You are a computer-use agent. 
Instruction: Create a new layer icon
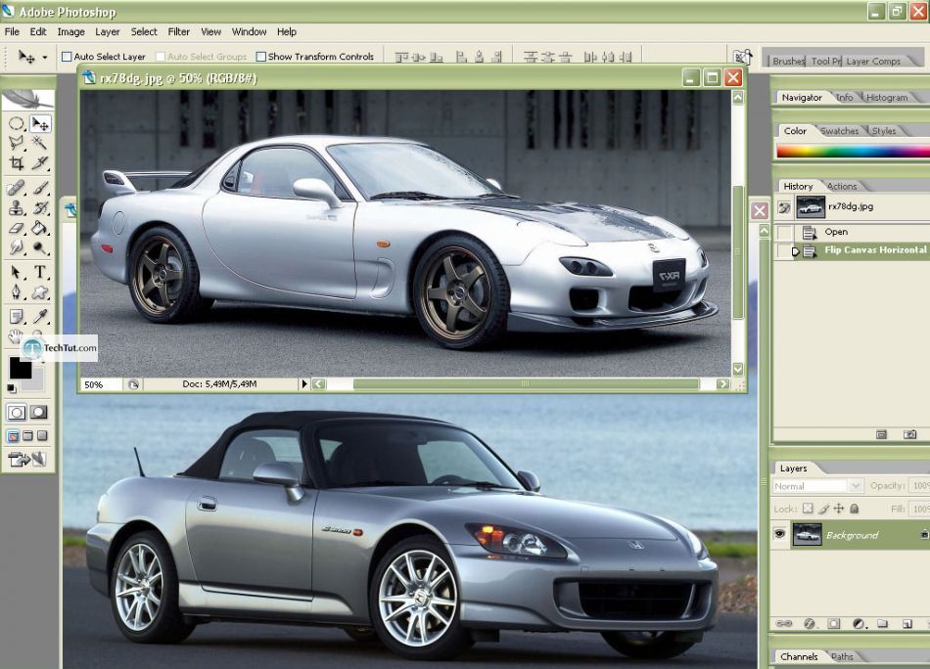pyautogui.click(x=907, y=623)
